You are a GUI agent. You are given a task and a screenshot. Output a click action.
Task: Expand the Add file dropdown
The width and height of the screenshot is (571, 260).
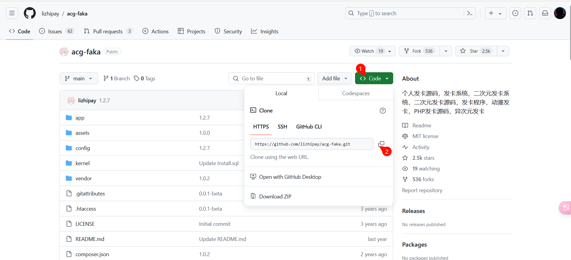click(335, 78)
